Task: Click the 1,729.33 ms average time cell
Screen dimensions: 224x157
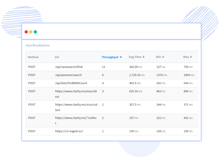Action: pyautogui.click(x=136, y=75)
